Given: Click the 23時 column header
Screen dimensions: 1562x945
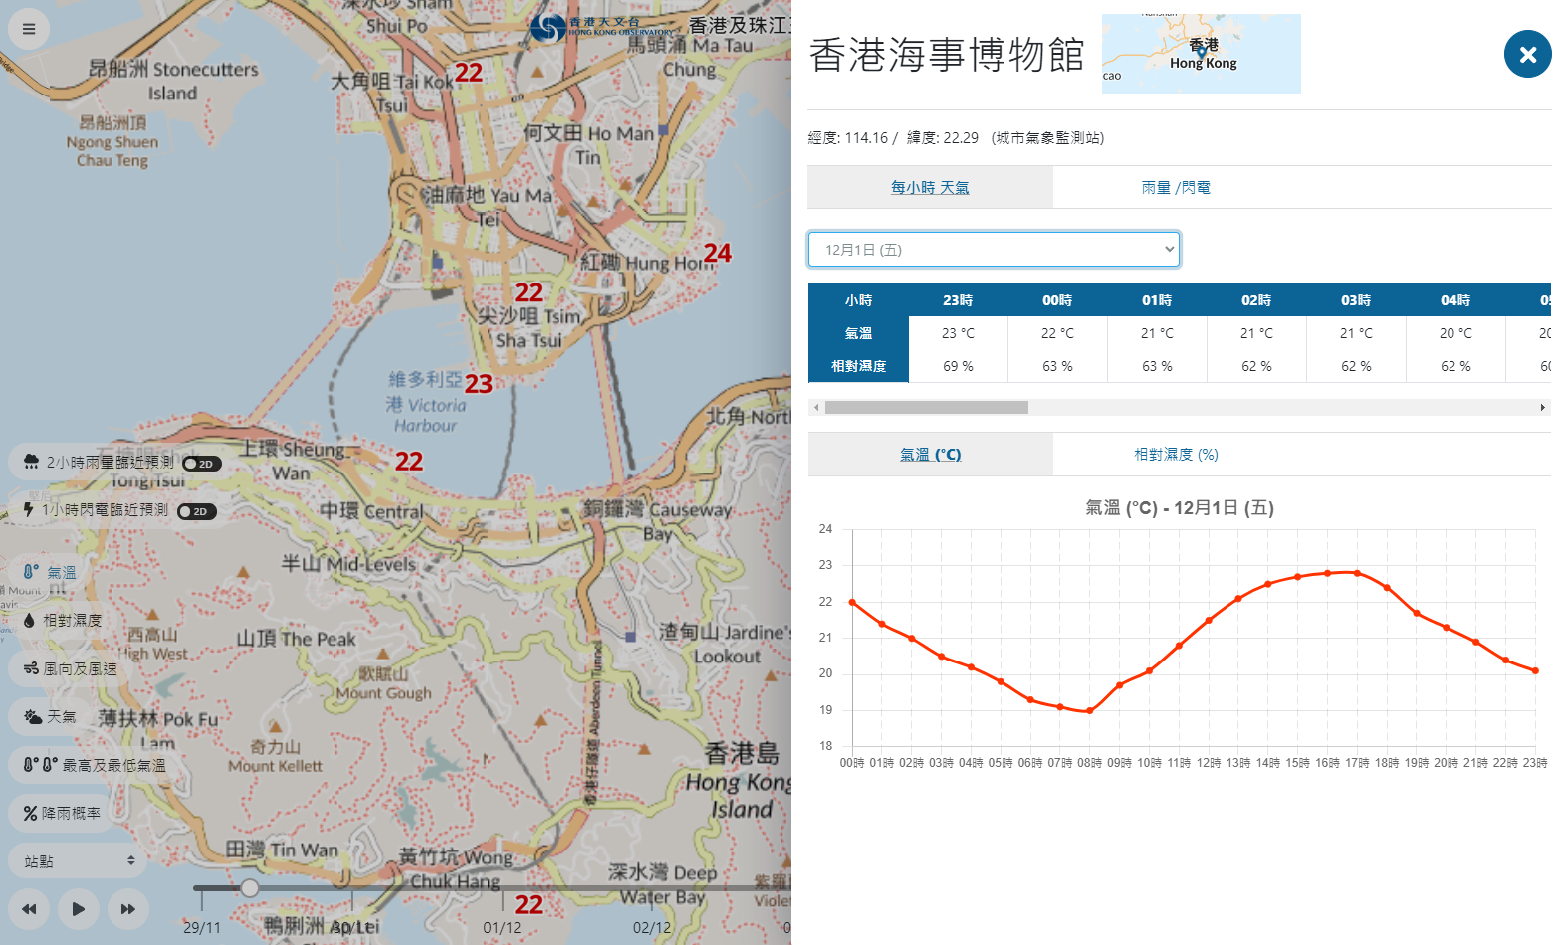Looking at the screenshot, I should [958, 300].
